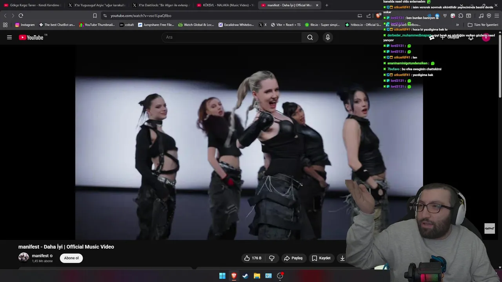Go forward with browser forward arrow
502x282 pixels.
13,16
